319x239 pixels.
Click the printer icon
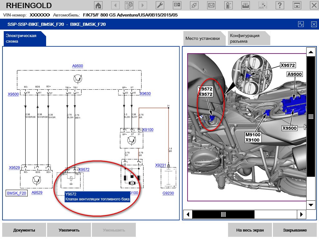coord(246,5)
